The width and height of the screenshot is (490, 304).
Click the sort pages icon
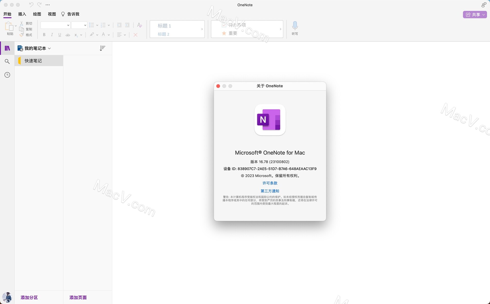[102, 48]
